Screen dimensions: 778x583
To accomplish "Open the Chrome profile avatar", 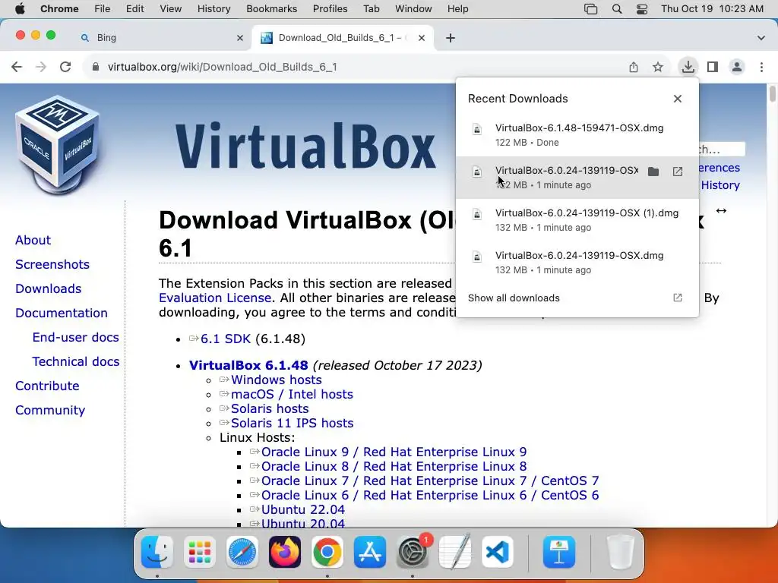I will [737, 67].
